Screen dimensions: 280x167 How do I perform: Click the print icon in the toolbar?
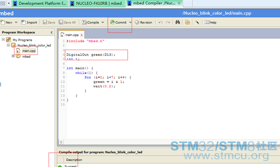coord(187,22)
